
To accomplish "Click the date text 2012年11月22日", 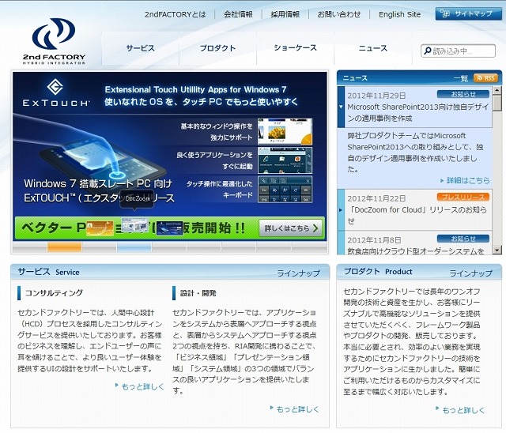I will pyautogui.click(x=376, y=198).
